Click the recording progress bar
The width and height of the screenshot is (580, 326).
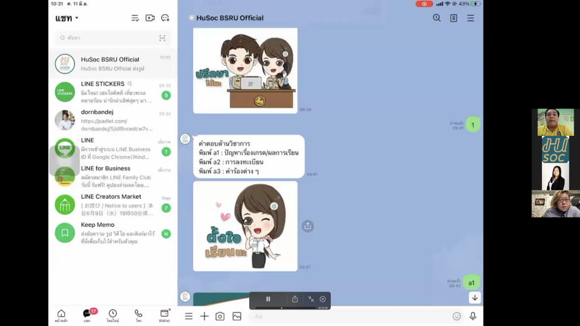click(x=286, y=307)
